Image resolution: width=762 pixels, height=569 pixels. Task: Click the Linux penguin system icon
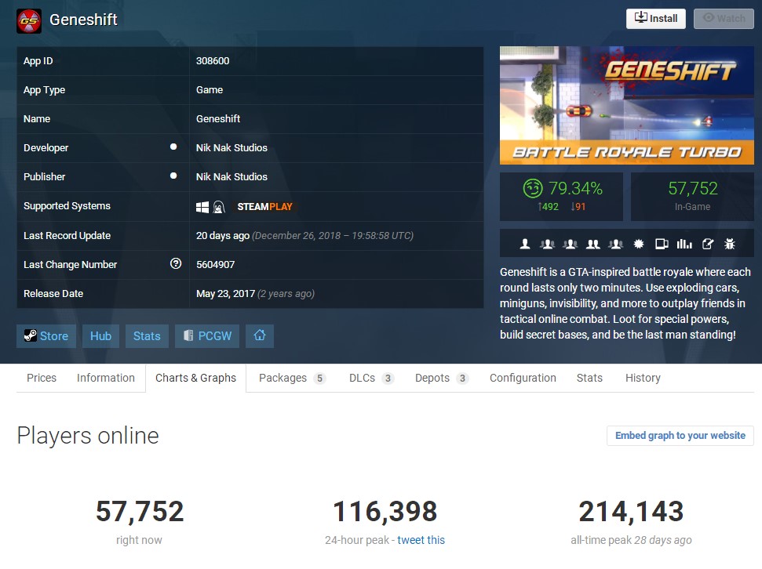[219, 207]
